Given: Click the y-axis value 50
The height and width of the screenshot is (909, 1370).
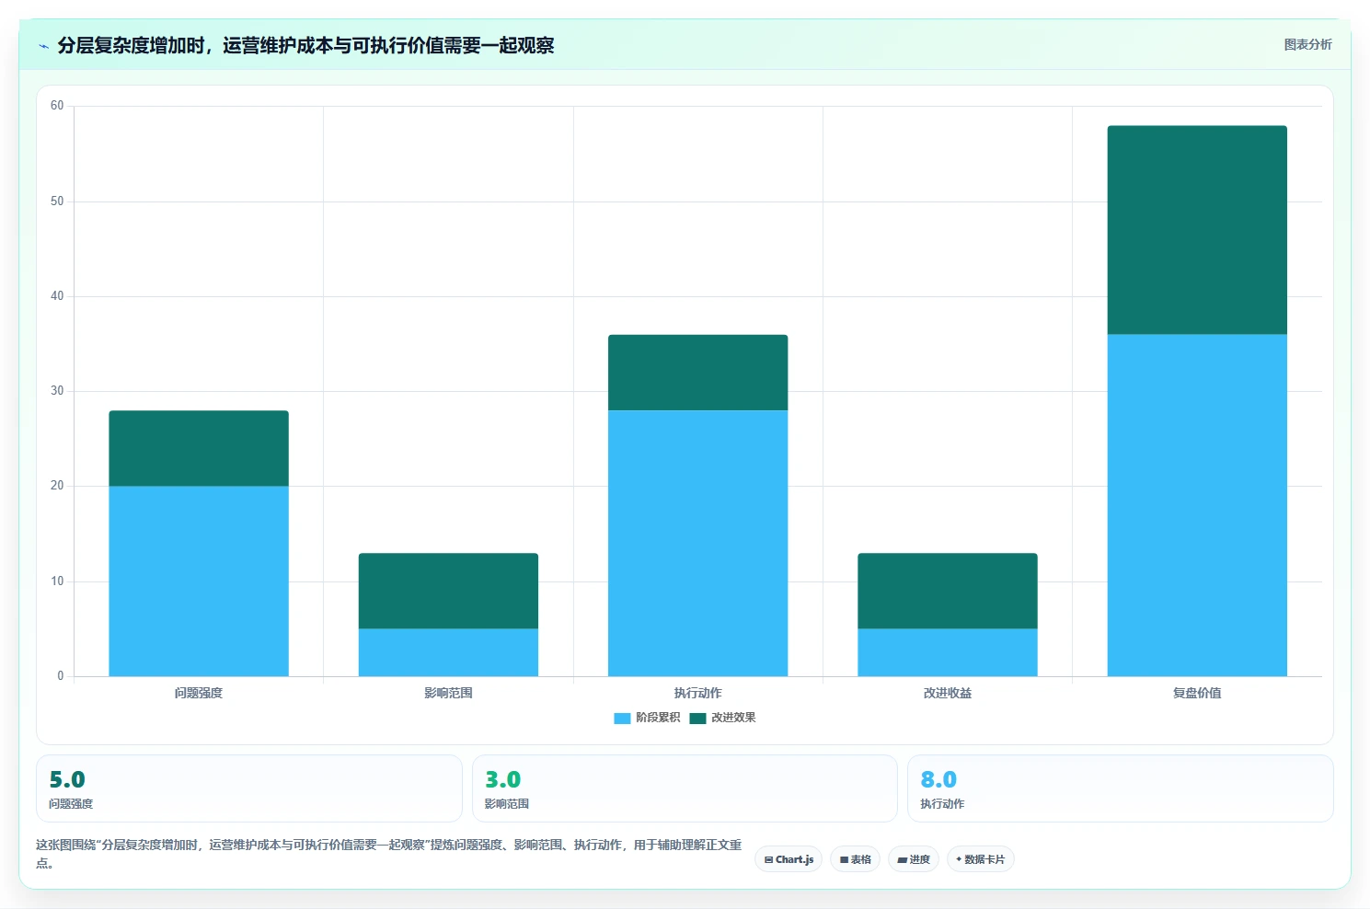Looking at the screenshot, I should pos(57,201).
